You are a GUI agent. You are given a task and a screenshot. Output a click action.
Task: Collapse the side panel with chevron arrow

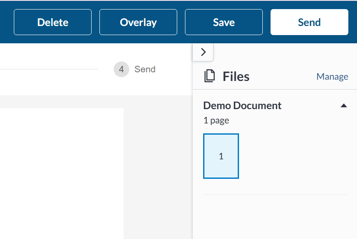point(203,52)
